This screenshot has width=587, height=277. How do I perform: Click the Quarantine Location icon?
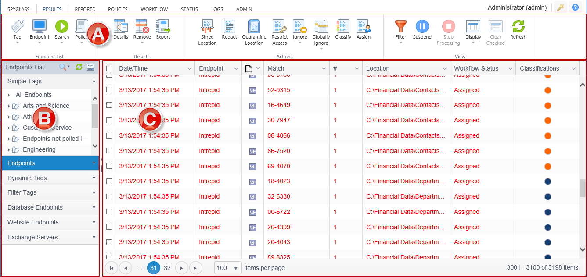(254, 27)
